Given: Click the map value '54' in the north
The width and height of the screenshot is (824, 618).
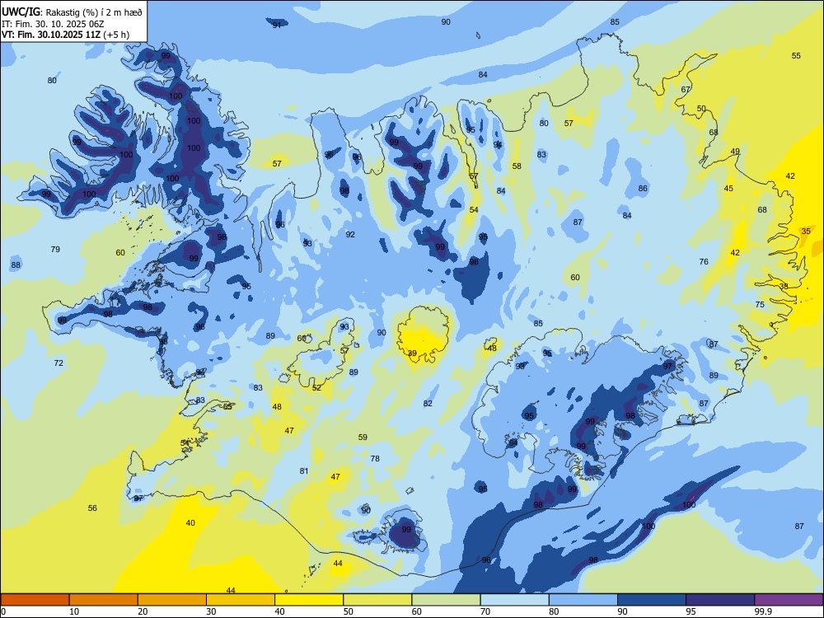Looking at the screenshot, I should [x=474, y=209].
